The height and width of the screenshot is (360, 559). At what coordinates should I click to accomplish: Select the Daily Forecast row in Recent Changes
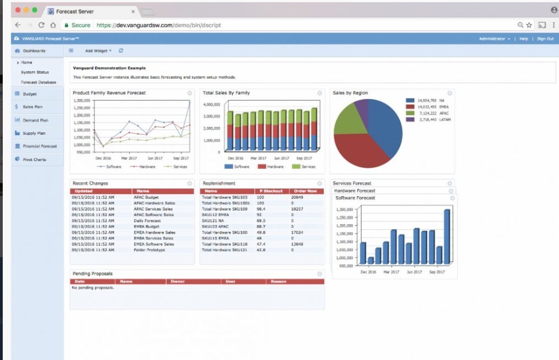click(132, 221)
